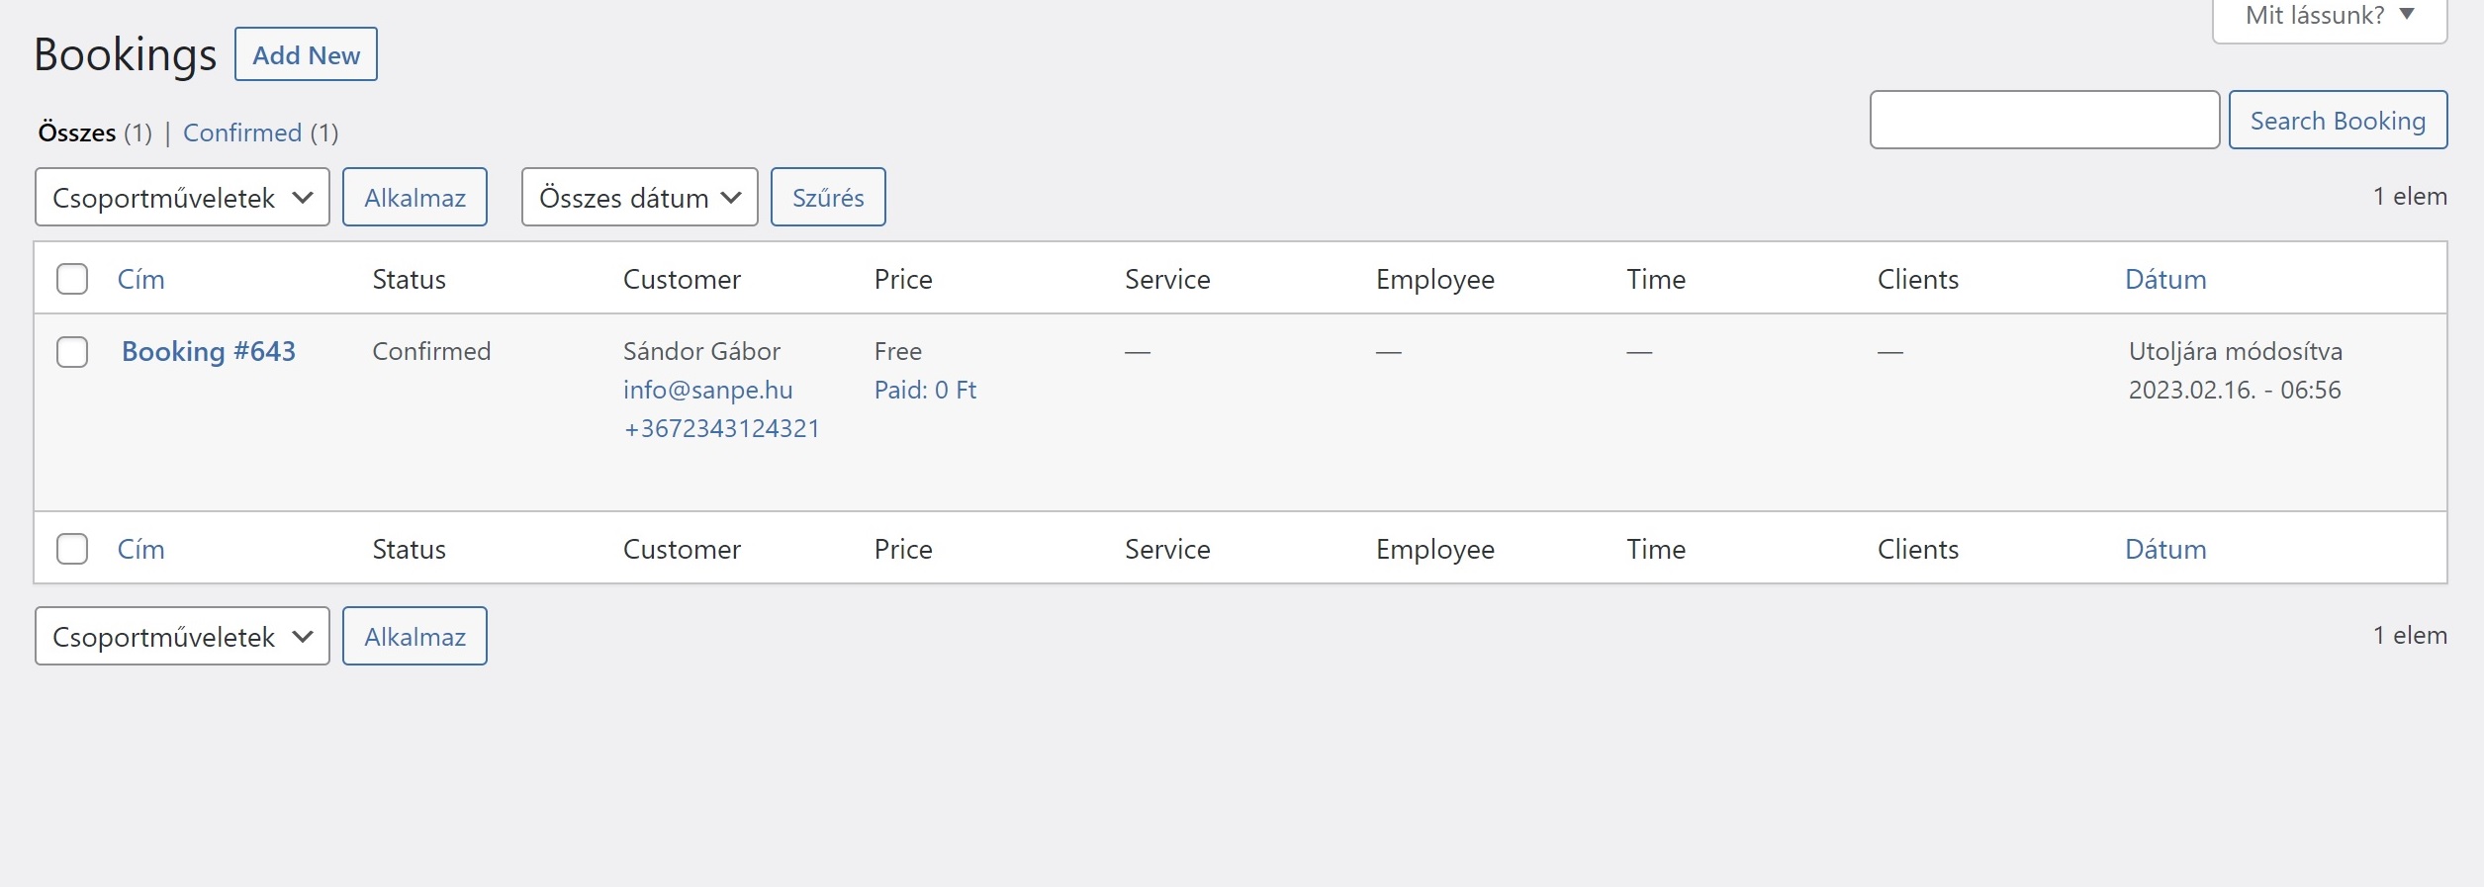2484x887 pixels.
Task: Open the Mit lássunk? screen options
Action: point(2329,17)
